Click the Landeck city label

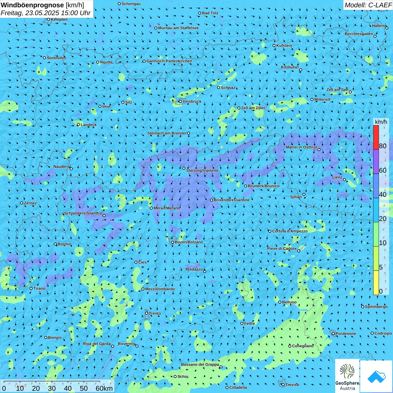tap(89, 125)
